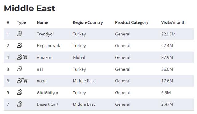Click the people icon in Desert Cart row

20,104
